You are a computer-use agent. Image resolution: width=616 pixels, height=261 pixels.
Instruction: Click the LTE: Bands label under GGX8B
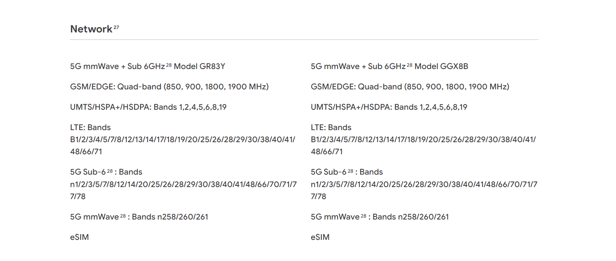331,127
